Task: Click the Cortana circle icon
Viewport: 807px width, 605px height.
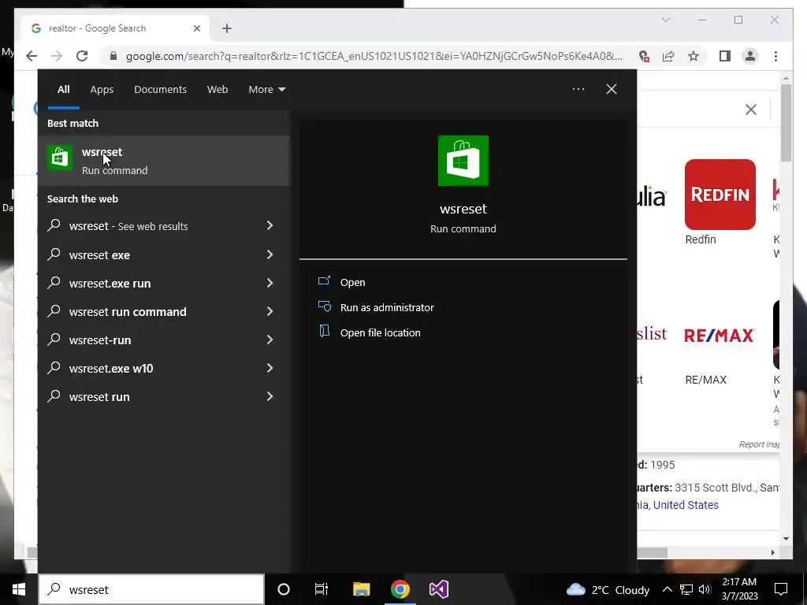Action: (284, 589)
